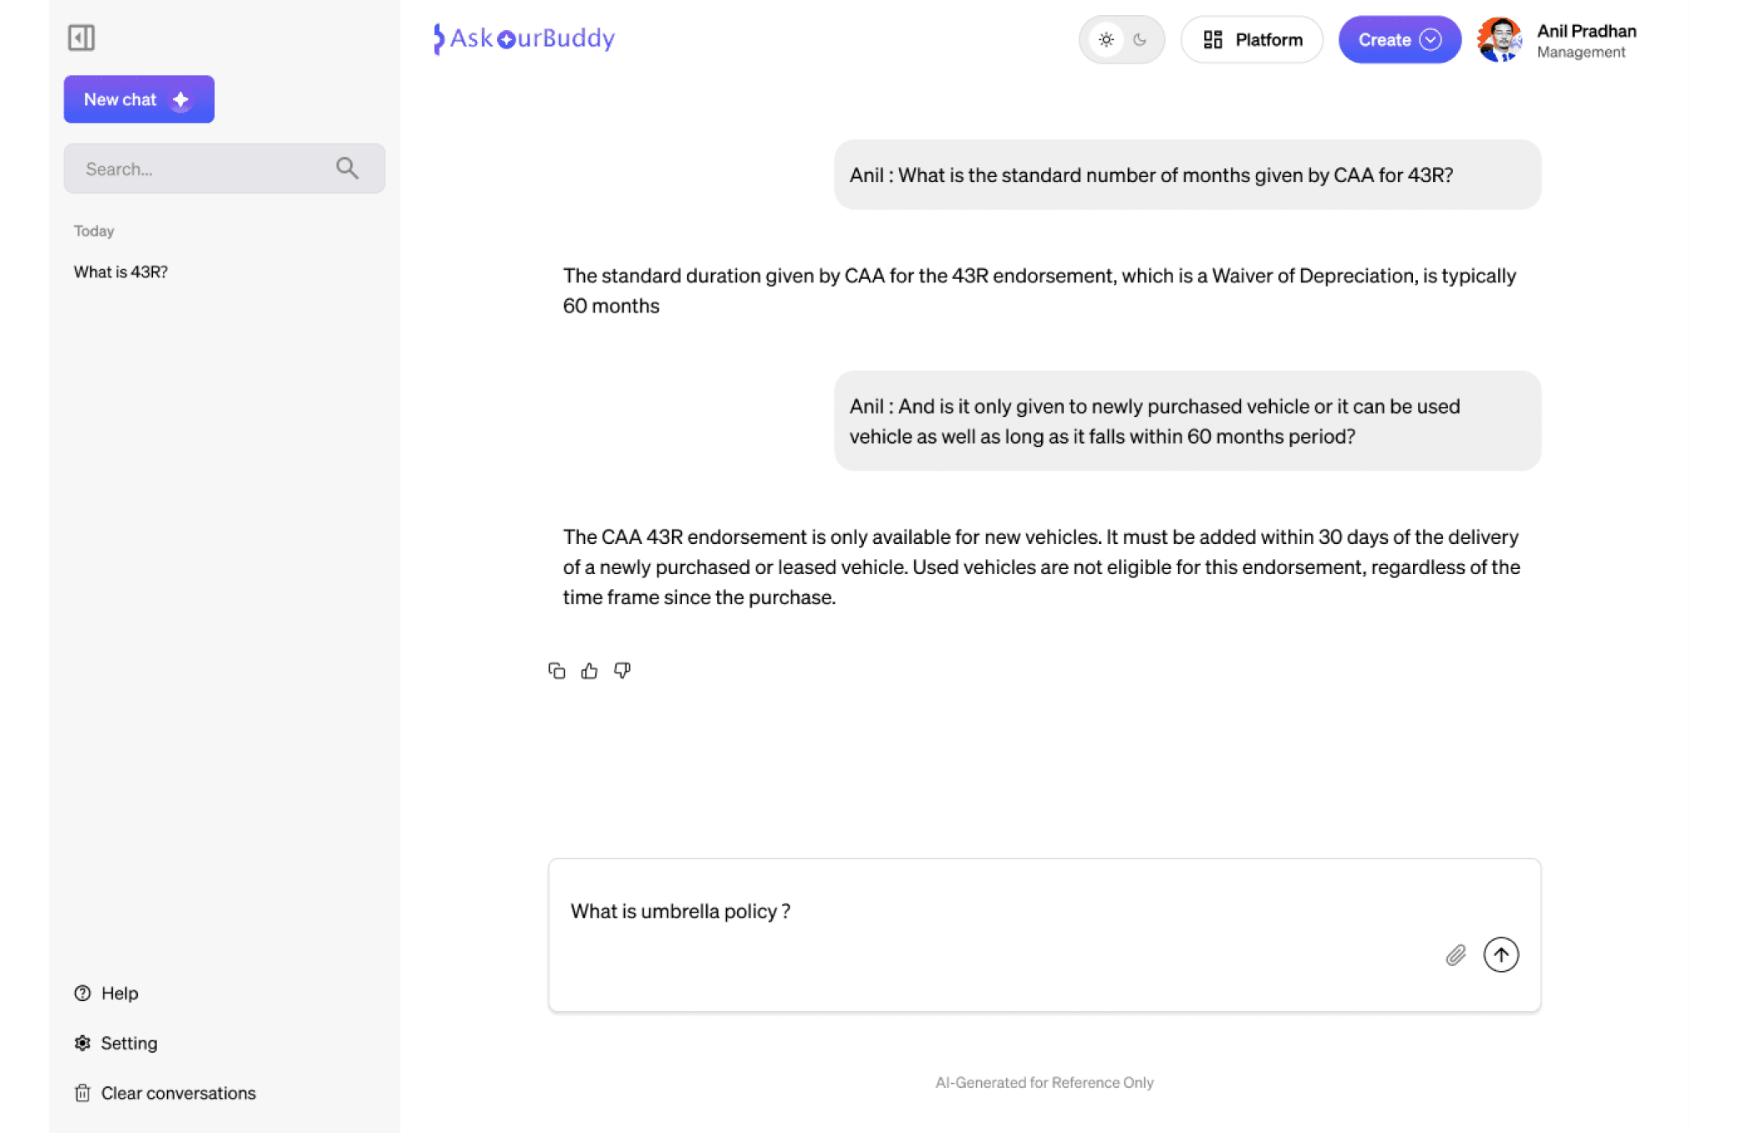Attach a file with paperclip icon
The height and width of the screenshot is (1133, 1738).
click(x=1456, y=955)
